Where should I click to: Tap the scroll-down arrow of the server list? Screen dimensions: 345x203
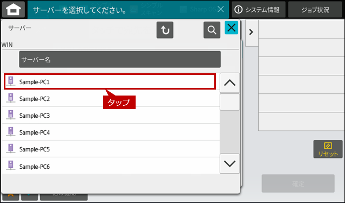(x=229, y=163)
